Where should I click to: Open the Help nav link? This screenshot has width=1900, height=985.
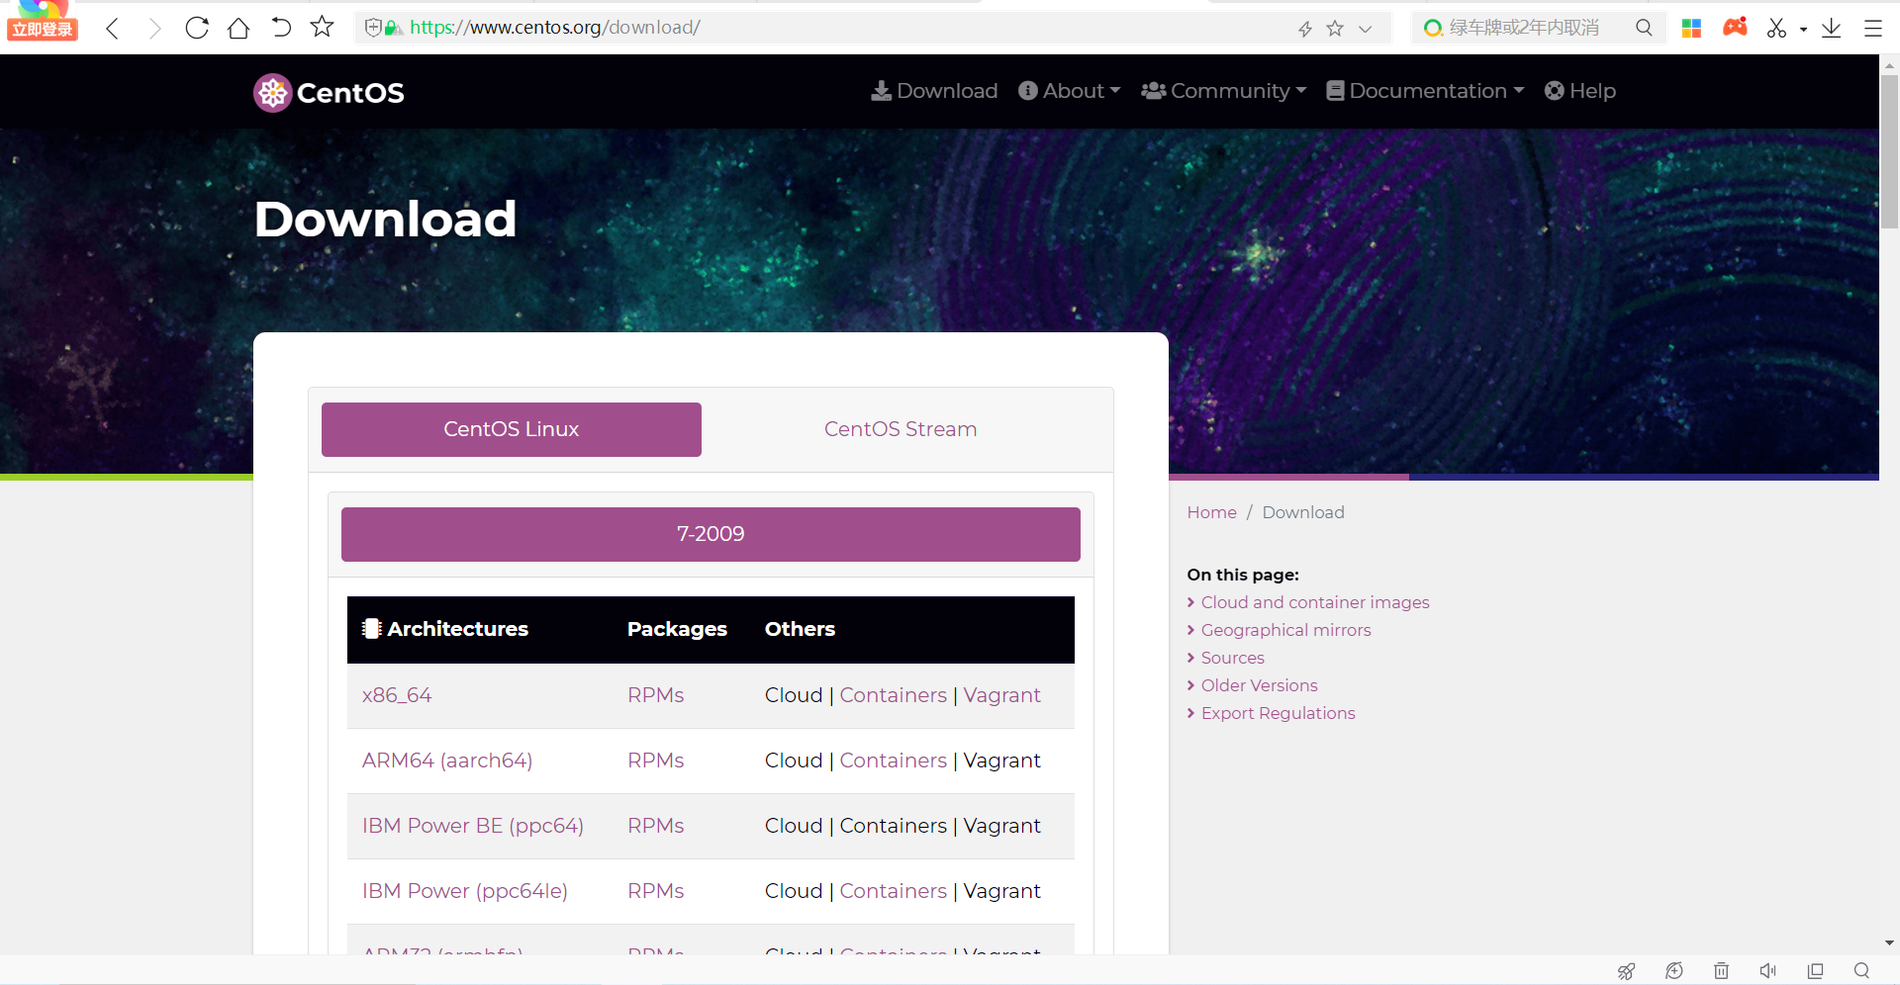coord(1580,91)
